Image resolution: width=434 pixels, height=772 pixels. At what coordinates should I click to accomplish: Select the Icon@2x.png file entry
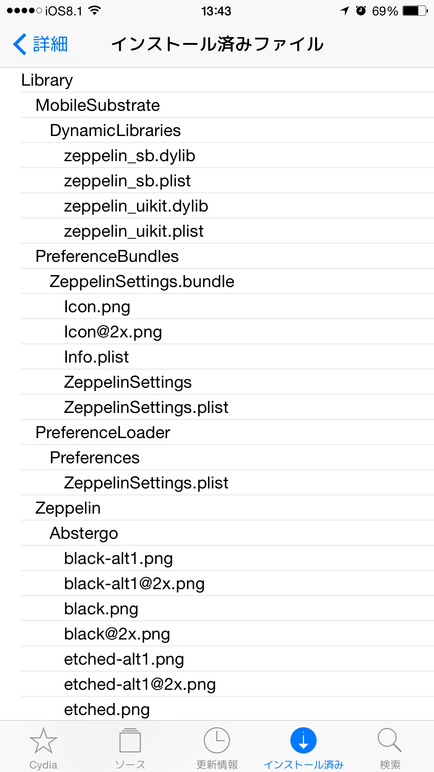click(227, 332)
